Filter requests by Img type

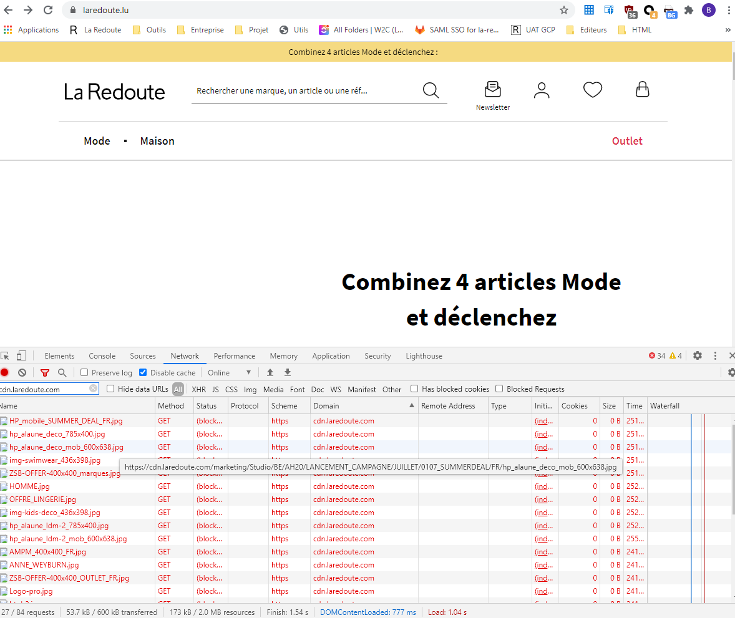tap(250, 389)
